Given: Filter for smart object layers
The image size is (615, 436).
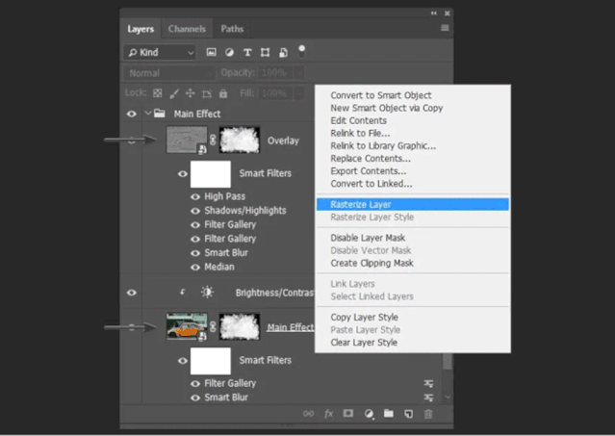Looking at the screenshot, I should coord(283,52).
